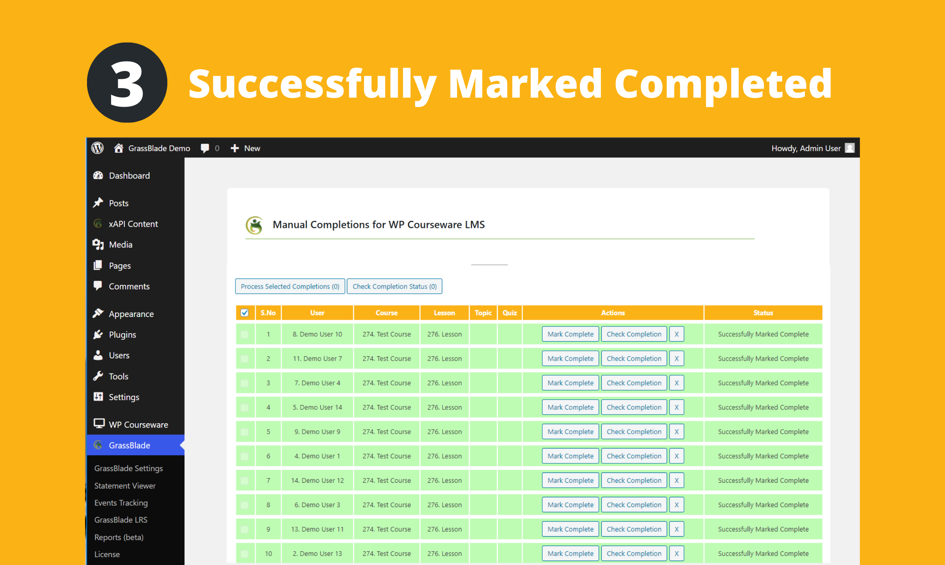The image size is (945, 565).
Task: Click Process Selected Completions (0) button
Action: (x=290, y=286)
